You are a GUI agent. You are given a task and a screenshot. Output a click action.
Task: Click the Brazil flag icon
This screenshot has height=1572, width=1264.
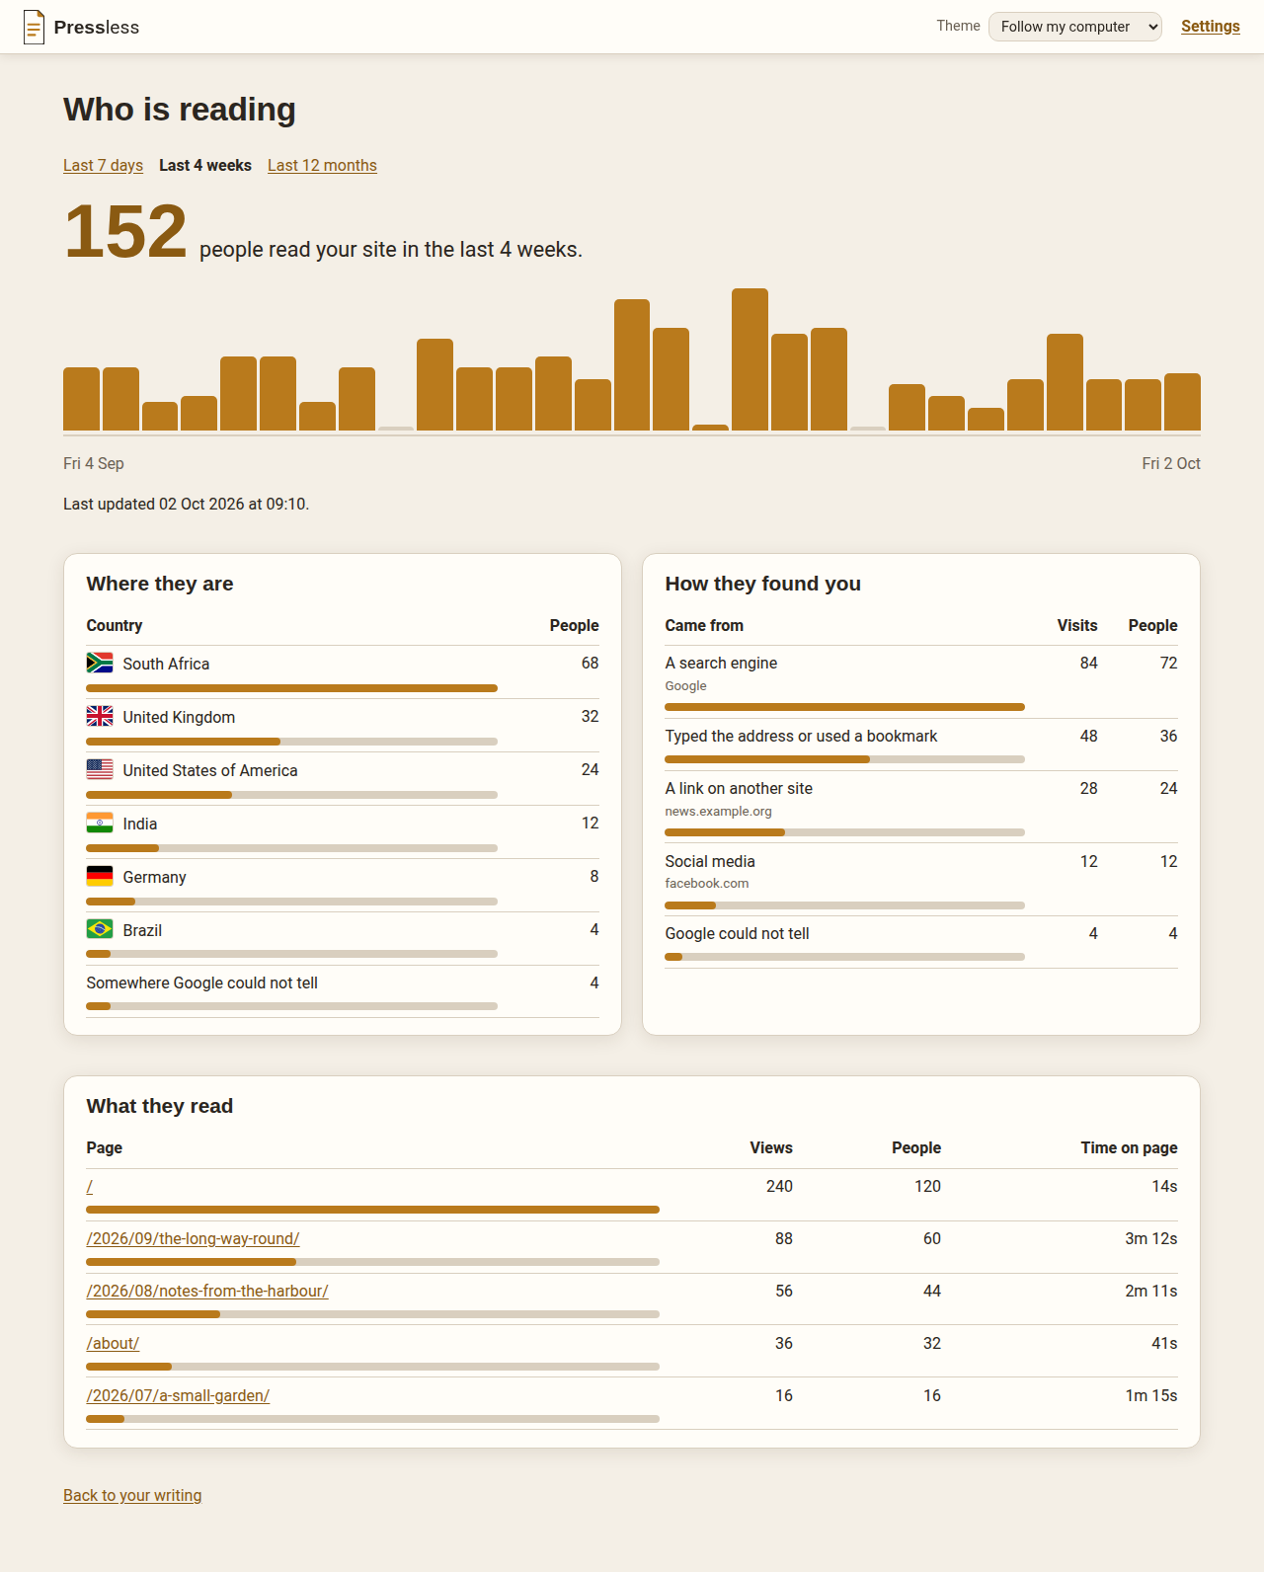(100, 929)
